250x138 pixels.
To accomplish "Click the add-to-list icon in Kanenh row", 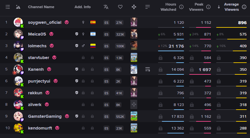I will [148, 69].
